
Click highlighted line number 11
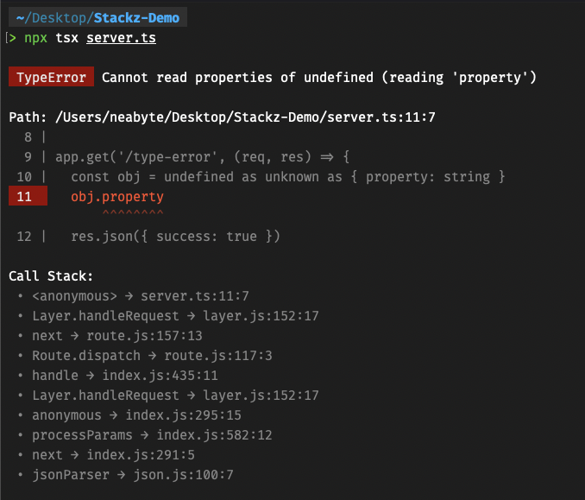(28, 196)
